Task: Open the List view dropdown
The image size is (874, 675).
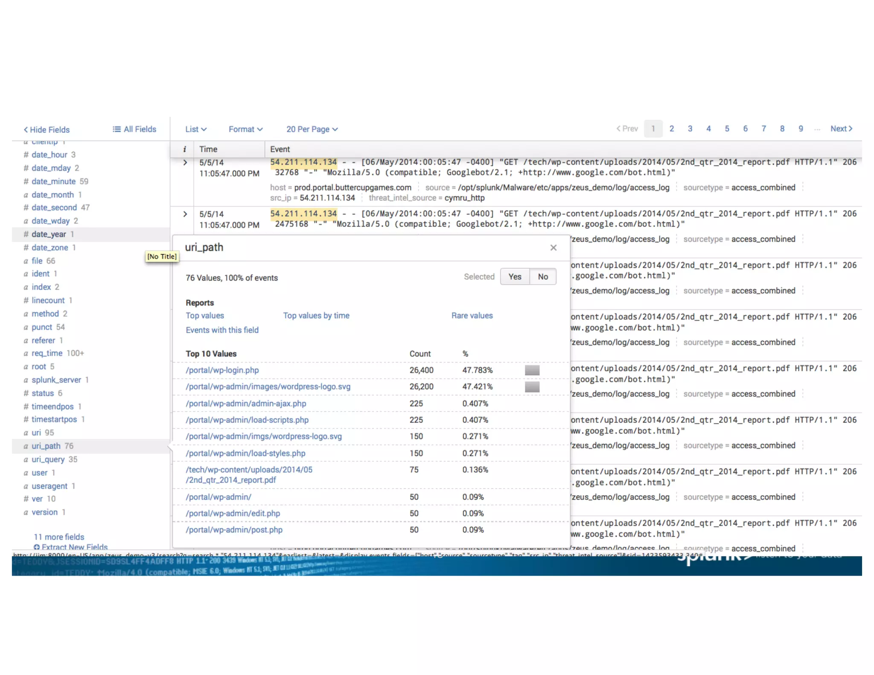Action: 196,129
